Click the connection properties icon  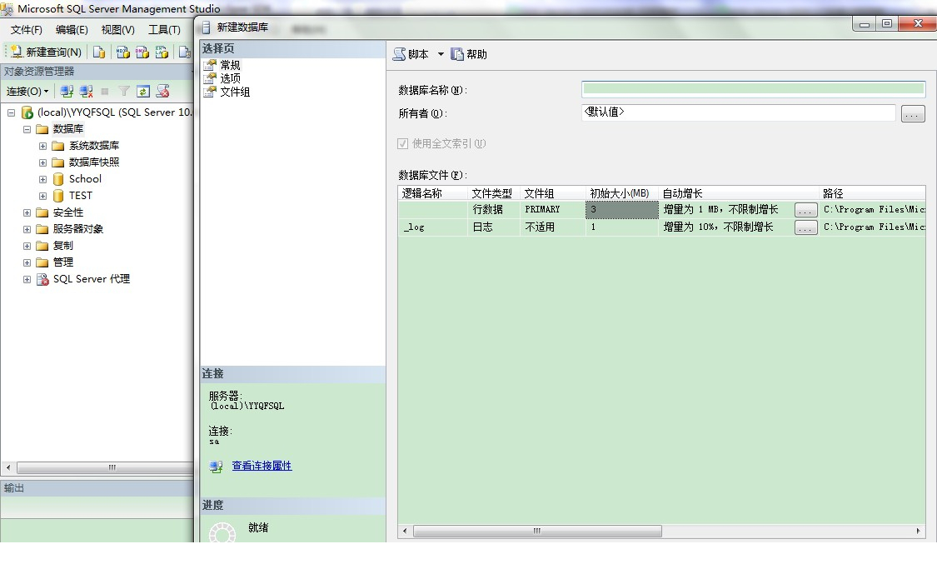(217, 467)
